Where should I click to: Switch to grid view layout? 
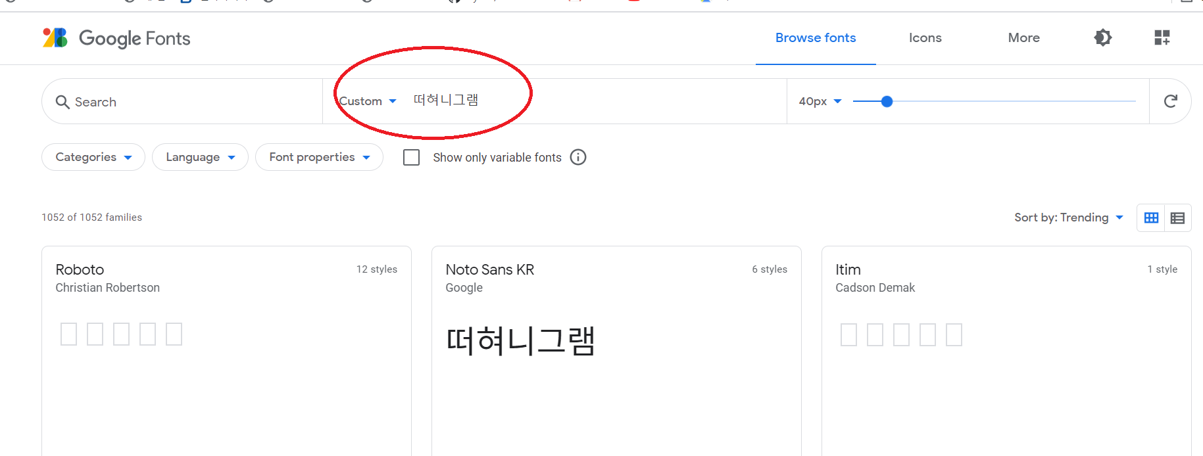tap(1151, 217)
